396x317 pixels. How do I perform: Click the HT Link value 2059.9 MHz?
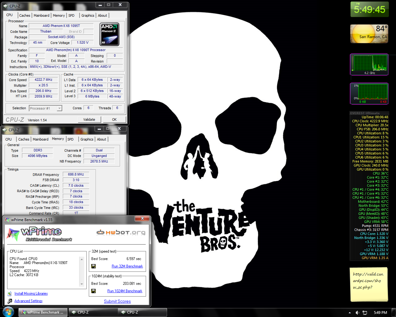pos(43,96)
